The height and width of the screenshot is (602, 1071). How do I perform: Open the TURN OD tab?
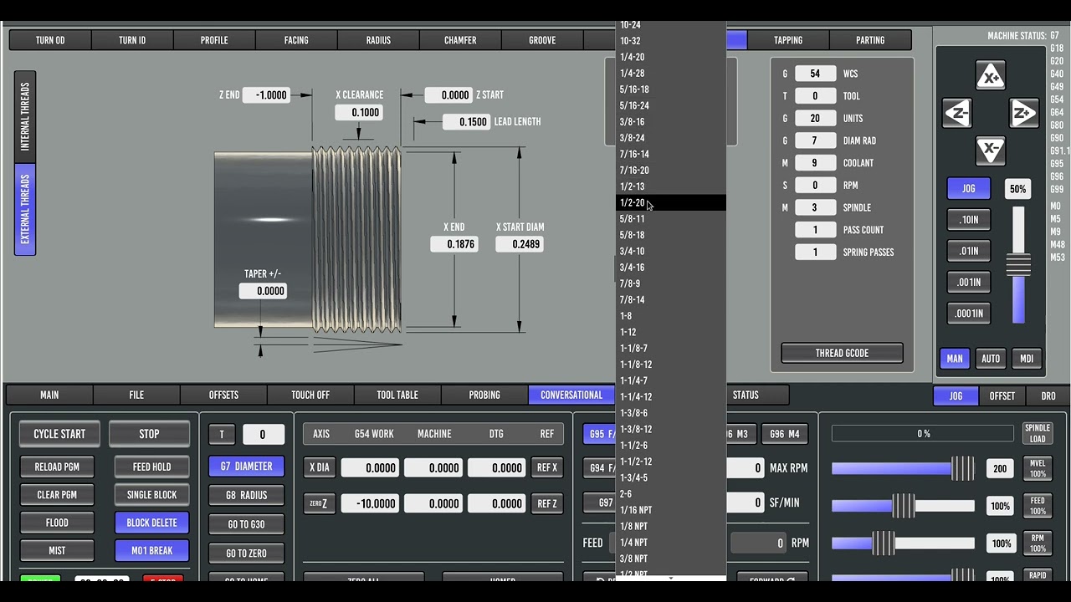pyautogui.click(x=50, y=40)
